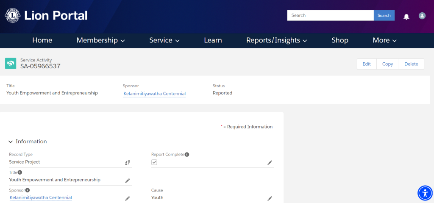
Task: Click the Reported status value
Action: tap(223, 93)
